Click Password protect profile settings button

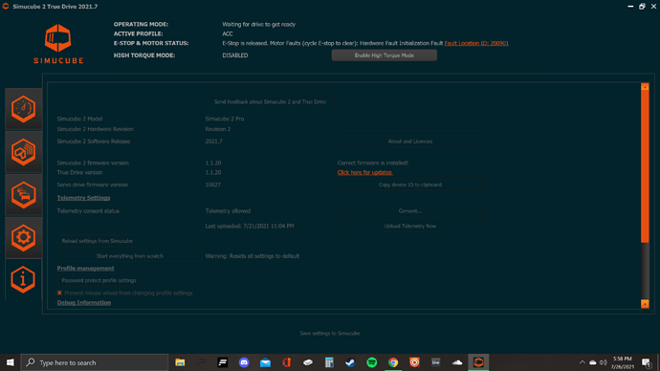[x=99, y=280]
